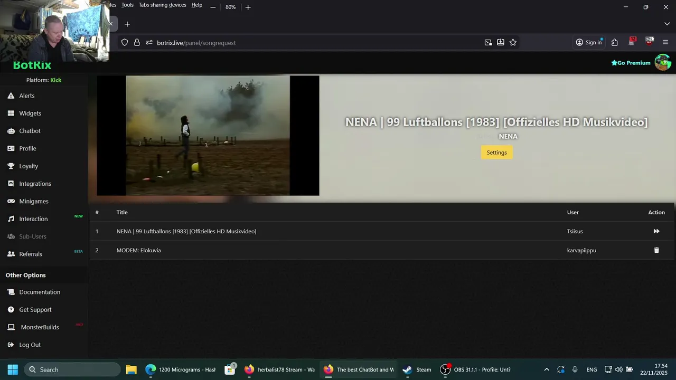Open the Firefox extensions puzzle icon
This screenshot has height=380, width=676.
pyautogui.click(x=615, y=43)
